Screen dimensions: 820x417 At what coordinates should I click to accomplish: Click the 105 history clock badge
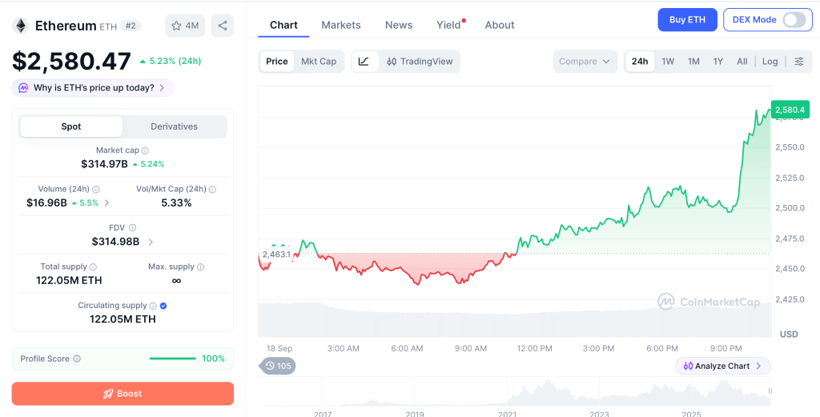click(x=277, y=366)
